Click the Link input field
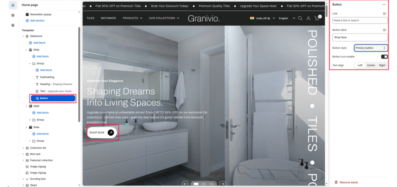 [x=360, y=20]
